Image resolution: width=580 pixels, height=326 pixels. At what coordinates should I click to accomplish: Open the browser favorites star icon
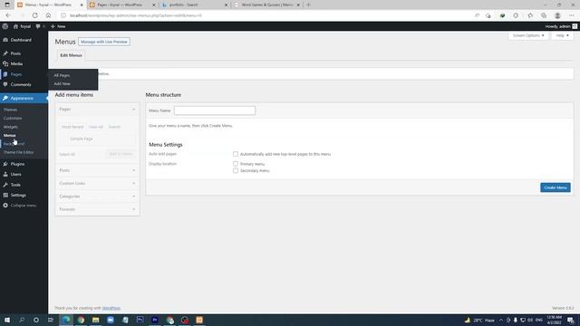pyautogui.click(x=530, y=15)
